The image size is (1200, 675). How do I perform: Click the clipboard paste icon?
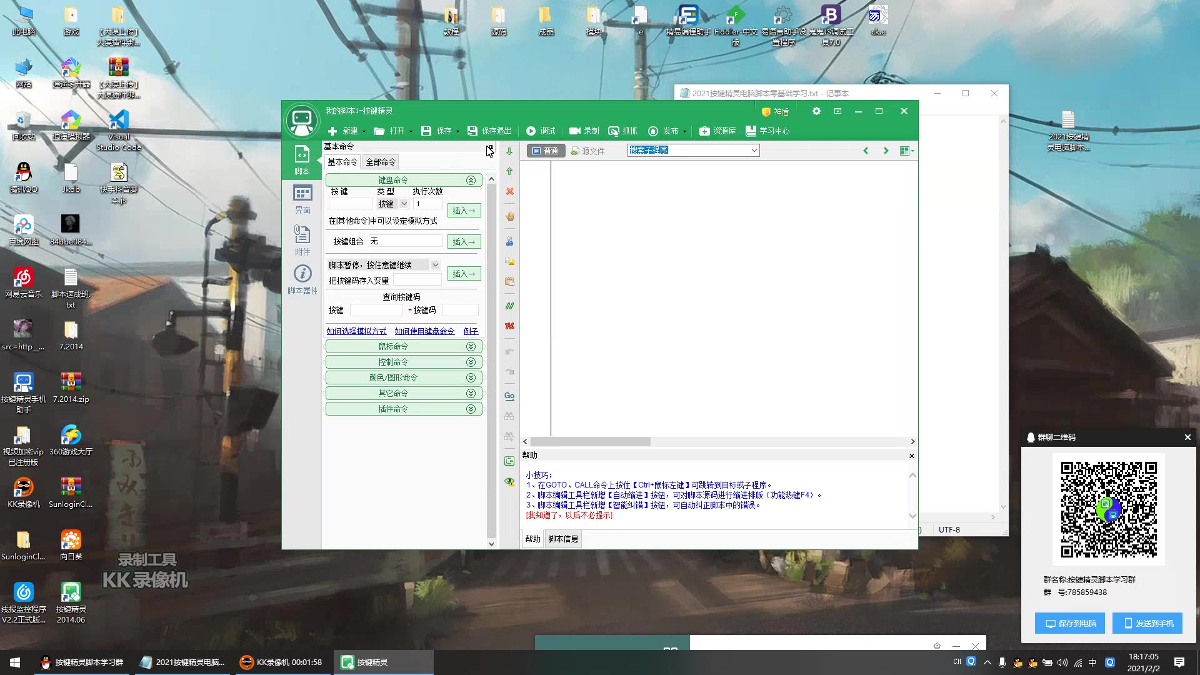[x=509, y=281]
